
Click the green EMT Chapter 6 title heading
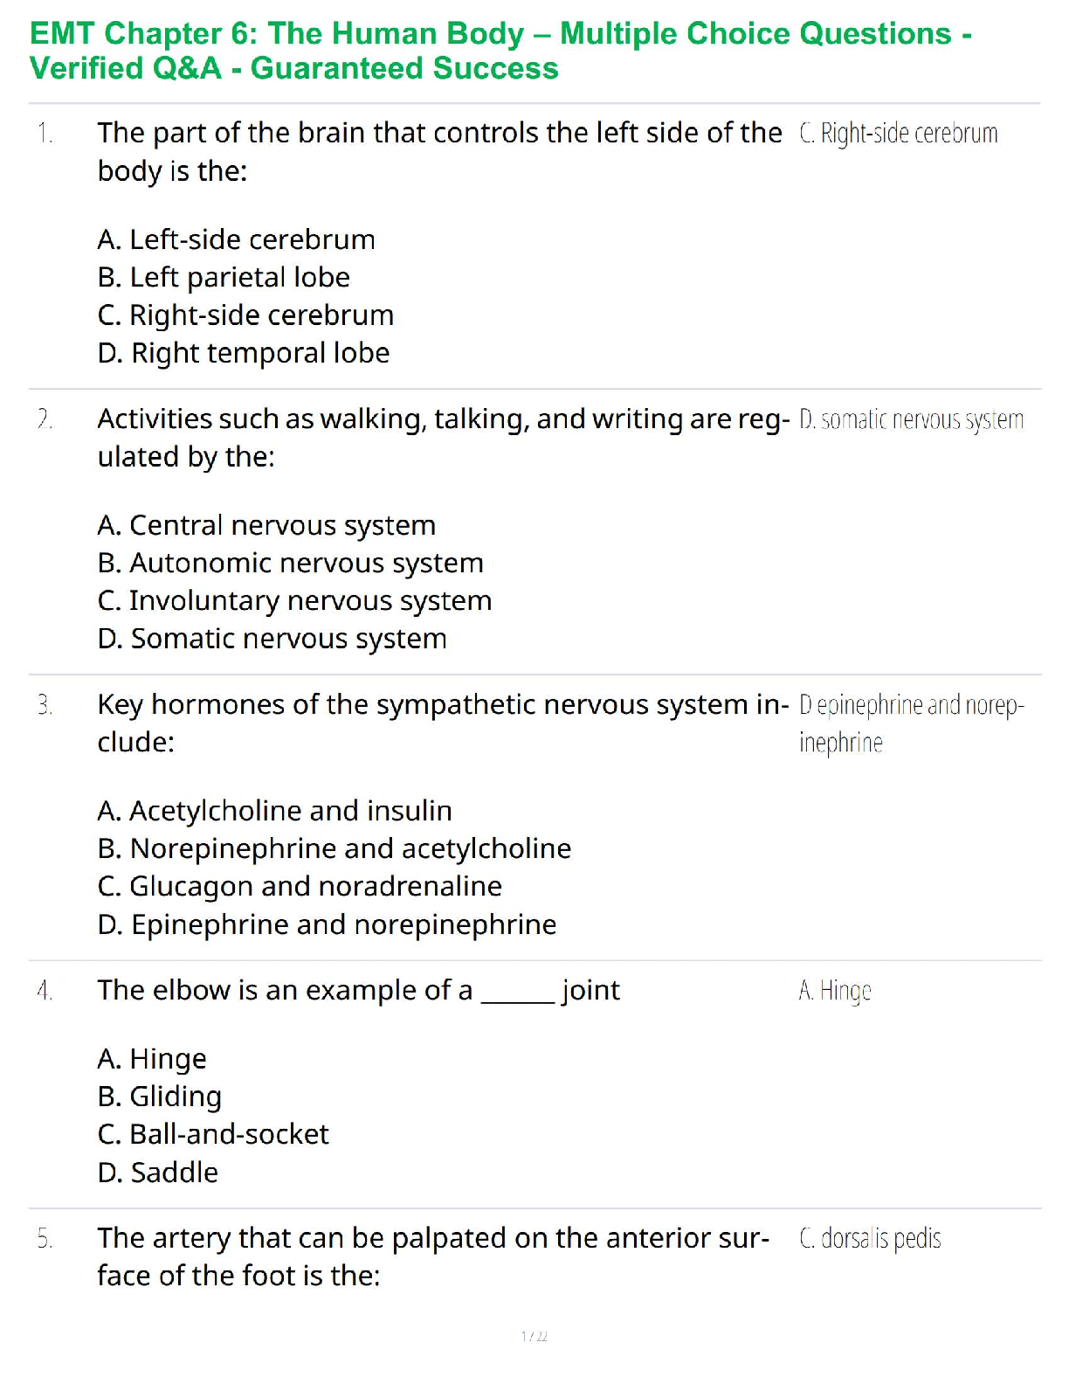tap(500, 51)
